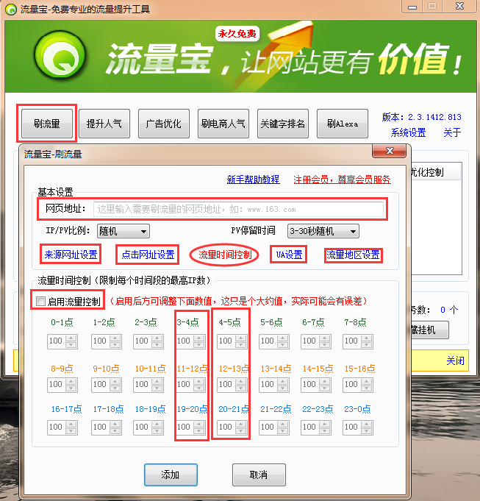
Task: Open the 新手帮助教程 link
Action: tap(253, 180)
